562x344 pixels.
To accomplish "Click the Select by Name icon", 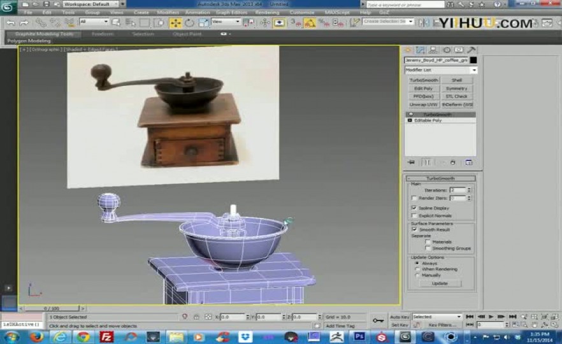I will (130, 23).
